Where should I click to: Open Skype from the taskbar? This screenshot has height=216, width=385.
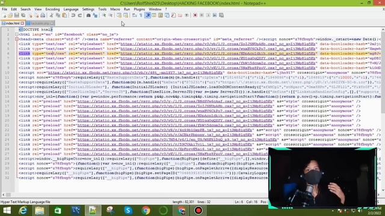click(x=128, y=211)
